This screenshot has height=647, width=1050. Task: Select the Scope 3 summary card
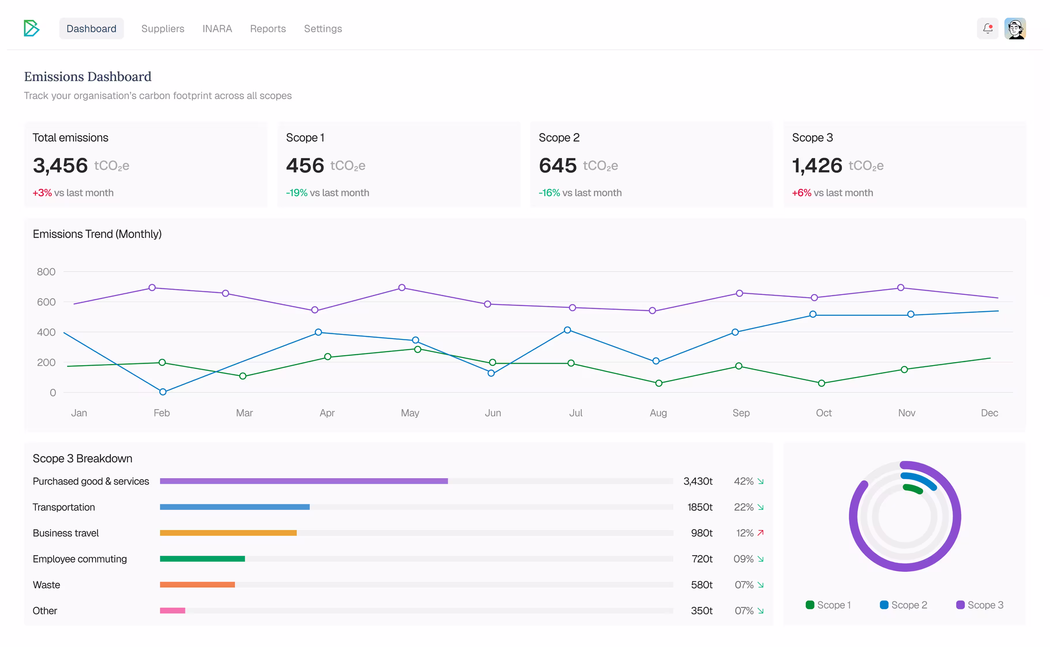905,164
